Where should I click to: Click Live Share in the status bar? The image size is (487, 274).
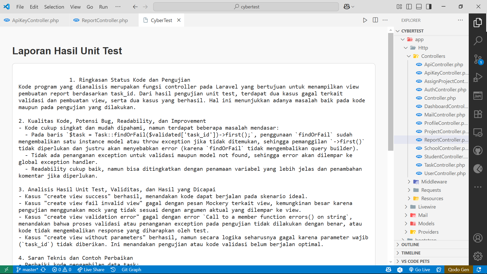click(91, 270)
